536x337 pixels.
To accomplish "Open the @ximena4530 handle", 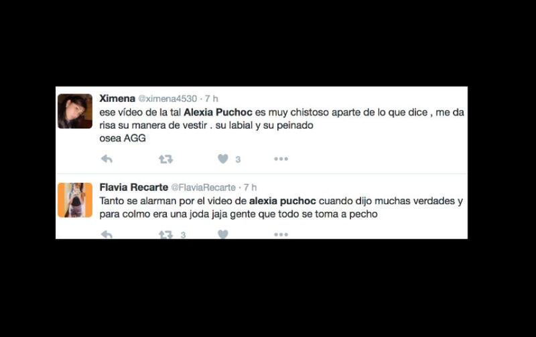I will (x=167, y=98).
